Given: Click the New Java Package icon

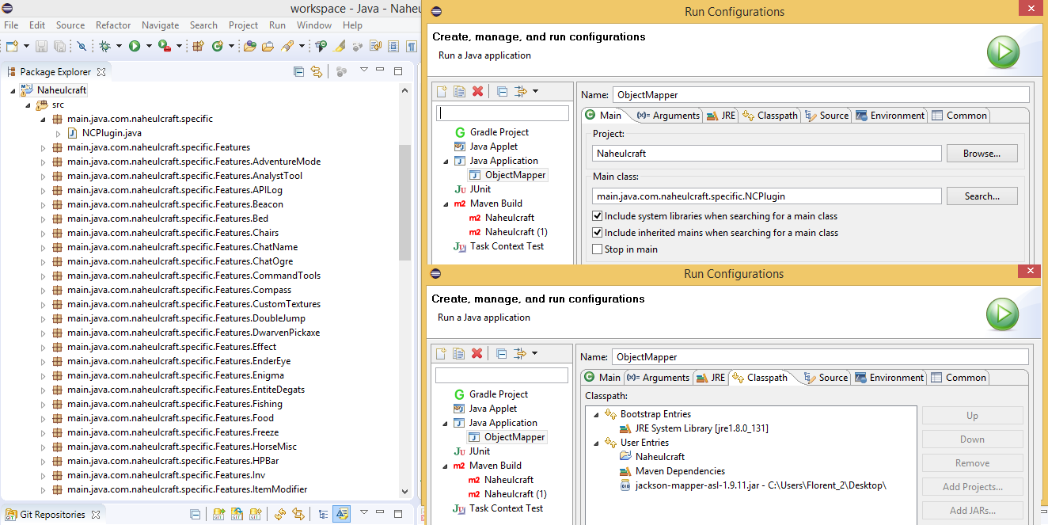Looking at the screenshot, I should click(x=199, y=46).
